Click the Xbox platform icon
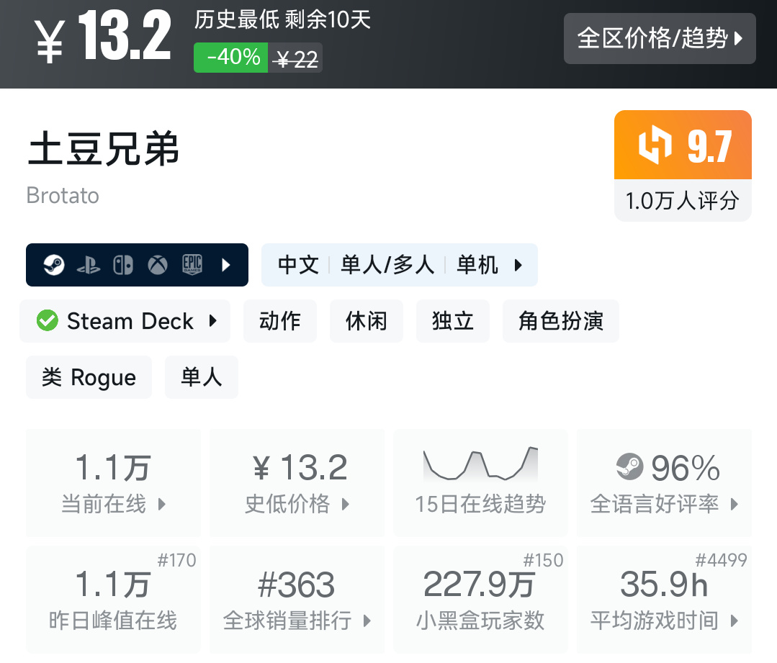The width and height of the screenshot is (777, 663). click(x=158, y=265)
